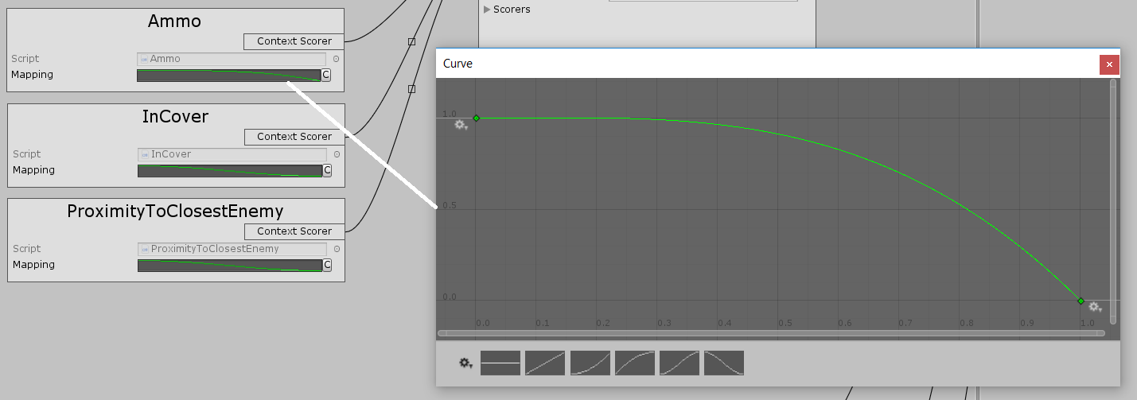Apply the ease-out curve preset
The height and width of the screenshot is (400, 1137).
pyautogui.click(x=635, y=363)
